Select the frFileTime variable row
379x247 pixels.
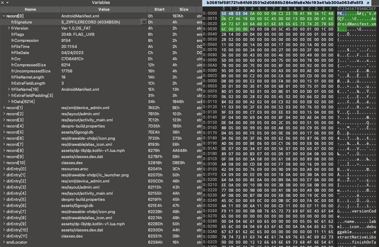click(x=101, y=46)
